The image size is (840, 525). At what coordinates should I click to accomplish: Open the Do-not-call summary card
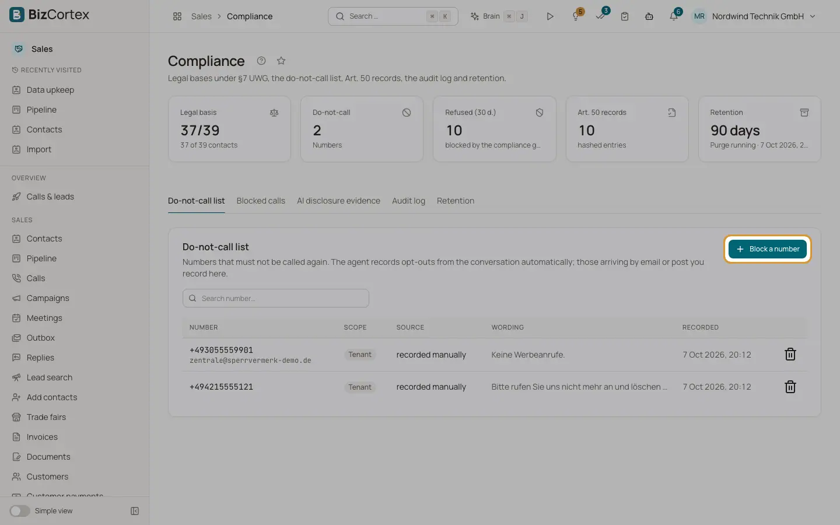[362, 129]
